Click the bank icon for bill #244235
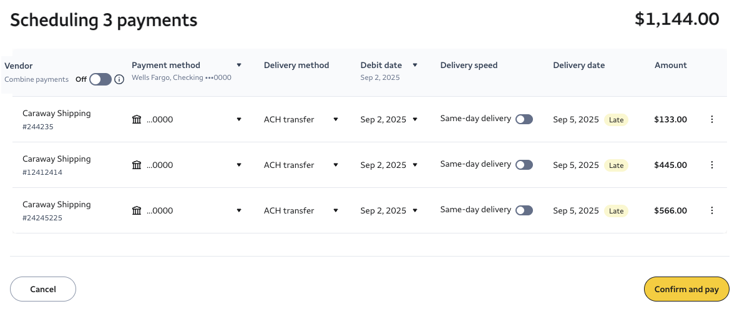Image resolution: width=732 pixels, height=309 pixels. point(137,119)
